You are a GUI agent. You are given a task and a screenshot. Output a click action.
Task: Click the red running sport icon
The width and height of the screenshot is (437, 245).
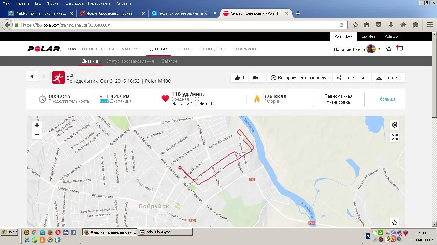point(58,78)
